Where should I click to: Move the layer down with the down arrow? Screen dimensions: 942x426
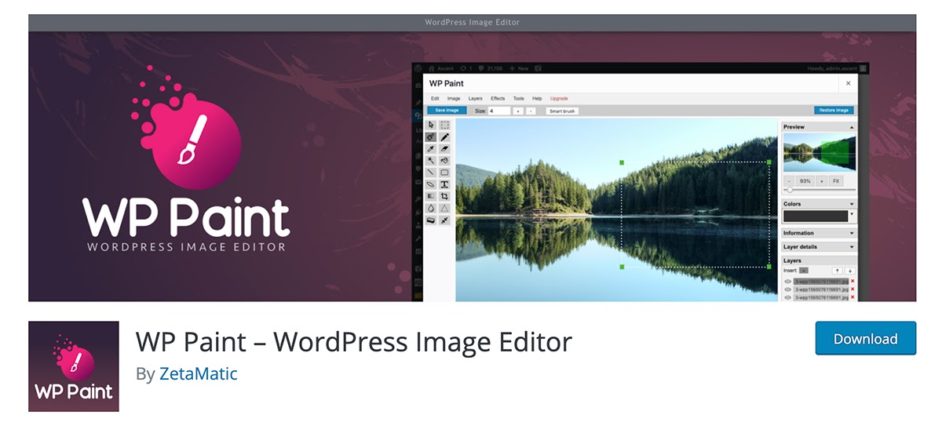pyautogui.click(x=849, y=271)
